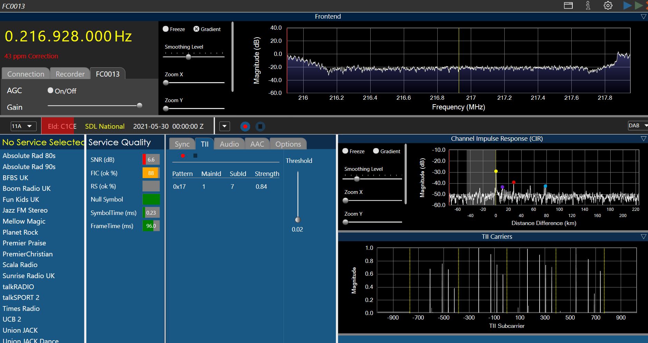The image size is (648, 343).
Task: Switch to the Connection tab
Action: point(26,74)
